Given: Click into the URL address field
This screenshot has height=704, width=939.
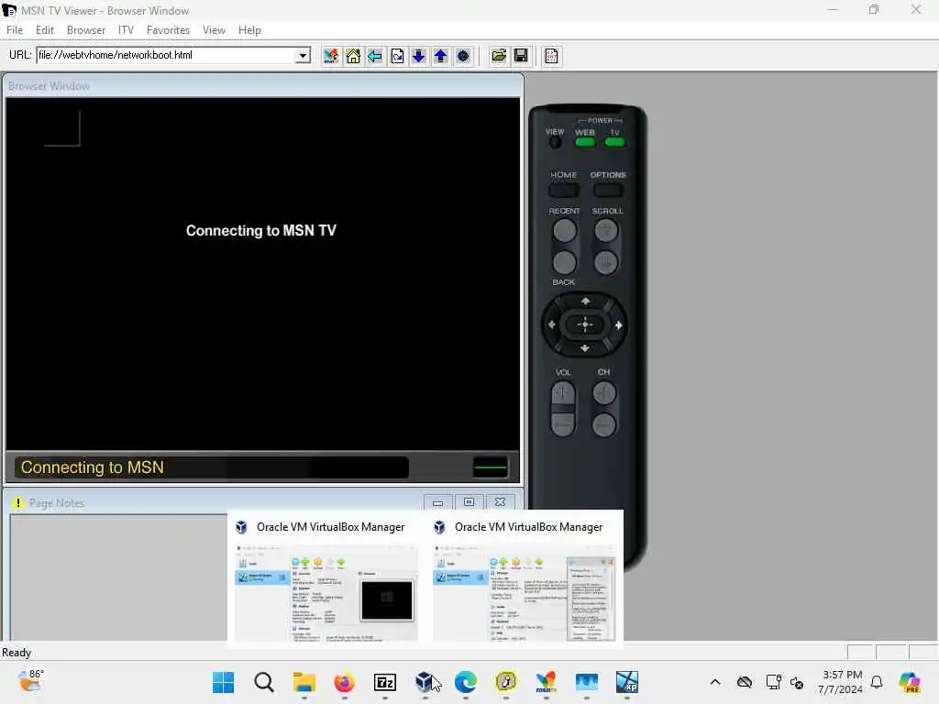Looking at the screenshot, I should tap(167, 55).
